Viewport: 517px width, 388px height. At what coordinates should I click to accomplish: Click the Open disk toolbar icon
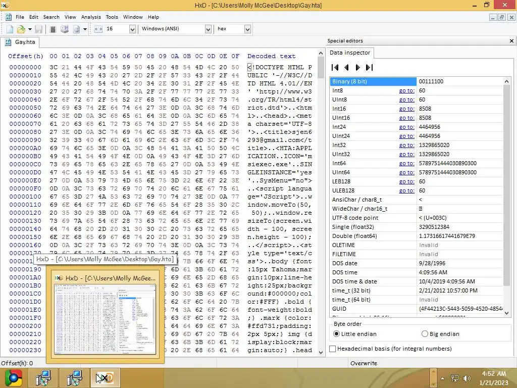point(65,29)
